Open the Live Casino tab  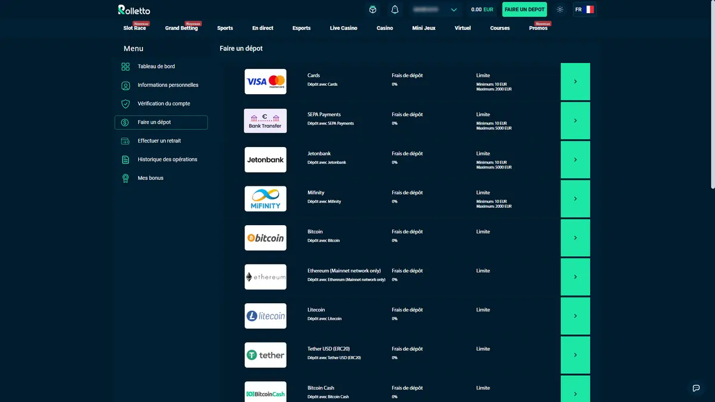[x=344, y=28]
